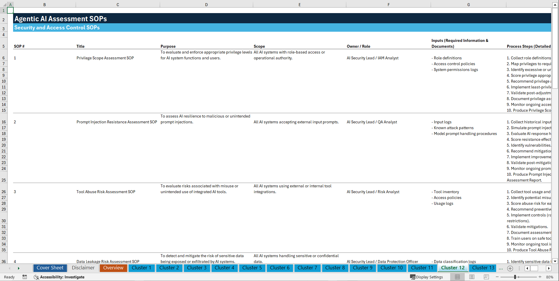Open the Overview sheet tab
This screenshot has height=281, width=559.
(113, 268)
